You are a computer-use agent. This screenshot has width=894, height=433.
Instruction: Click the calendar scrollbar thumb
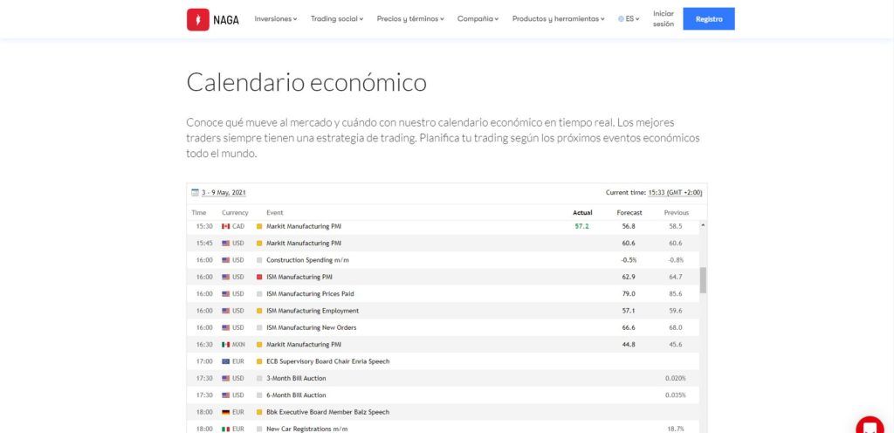(x=703, y=279)
